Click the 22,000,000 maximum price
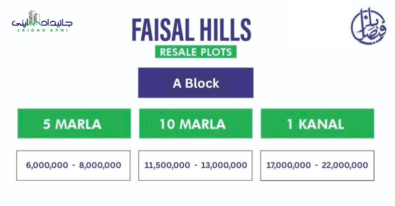395x206 pixels. 345,165
